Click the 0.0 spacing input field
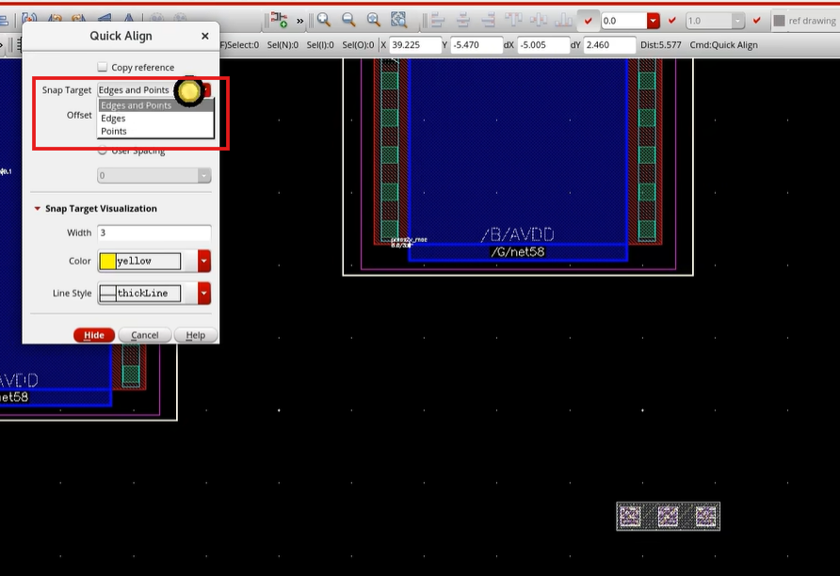The height and width of the screenshot is (576, 840). point(624,21)
